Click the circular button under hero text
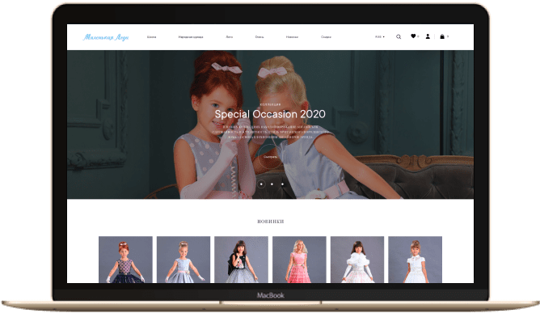 pos(270,157)
